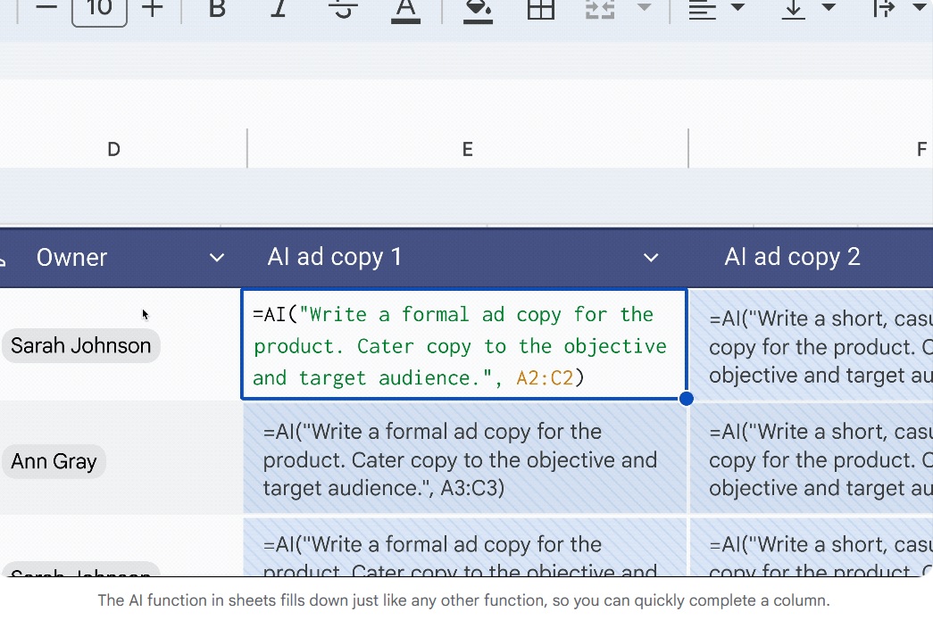
Task: Open the text color picker
Action: (406, 10)
